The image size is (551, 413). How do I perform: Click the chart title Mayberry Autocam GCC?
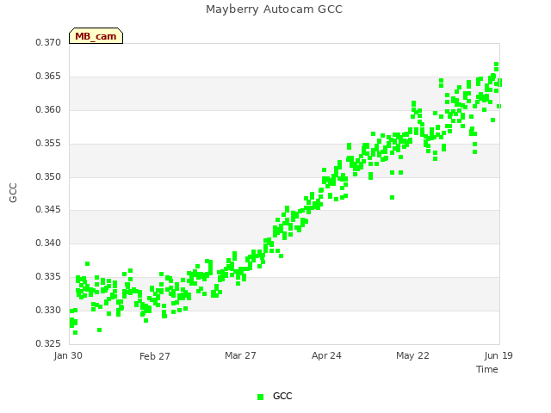pos(274,9)
